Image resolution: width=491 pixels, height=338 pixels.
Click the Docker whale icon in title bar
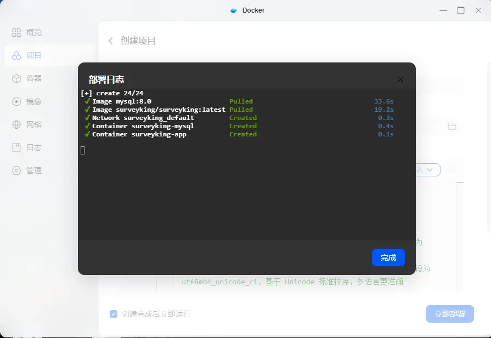click(234, 10)
